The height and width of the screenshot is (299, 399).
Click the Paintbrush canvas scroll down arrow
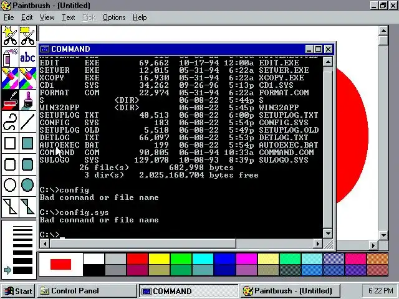coord(383,235)
